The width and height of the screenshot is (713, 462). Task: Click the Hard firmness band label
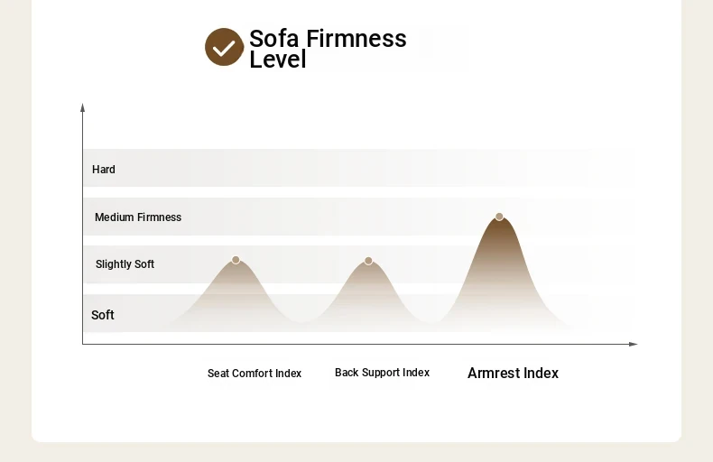(104, 170)
